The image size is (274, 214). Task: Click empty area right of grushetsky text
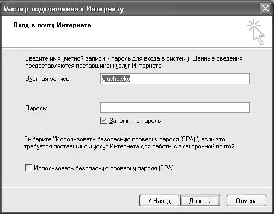189,79
